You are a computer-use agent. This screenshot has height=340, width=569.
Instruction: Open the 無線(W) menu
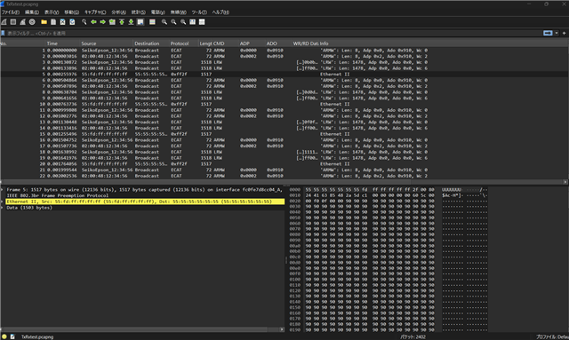click(178, 12)
